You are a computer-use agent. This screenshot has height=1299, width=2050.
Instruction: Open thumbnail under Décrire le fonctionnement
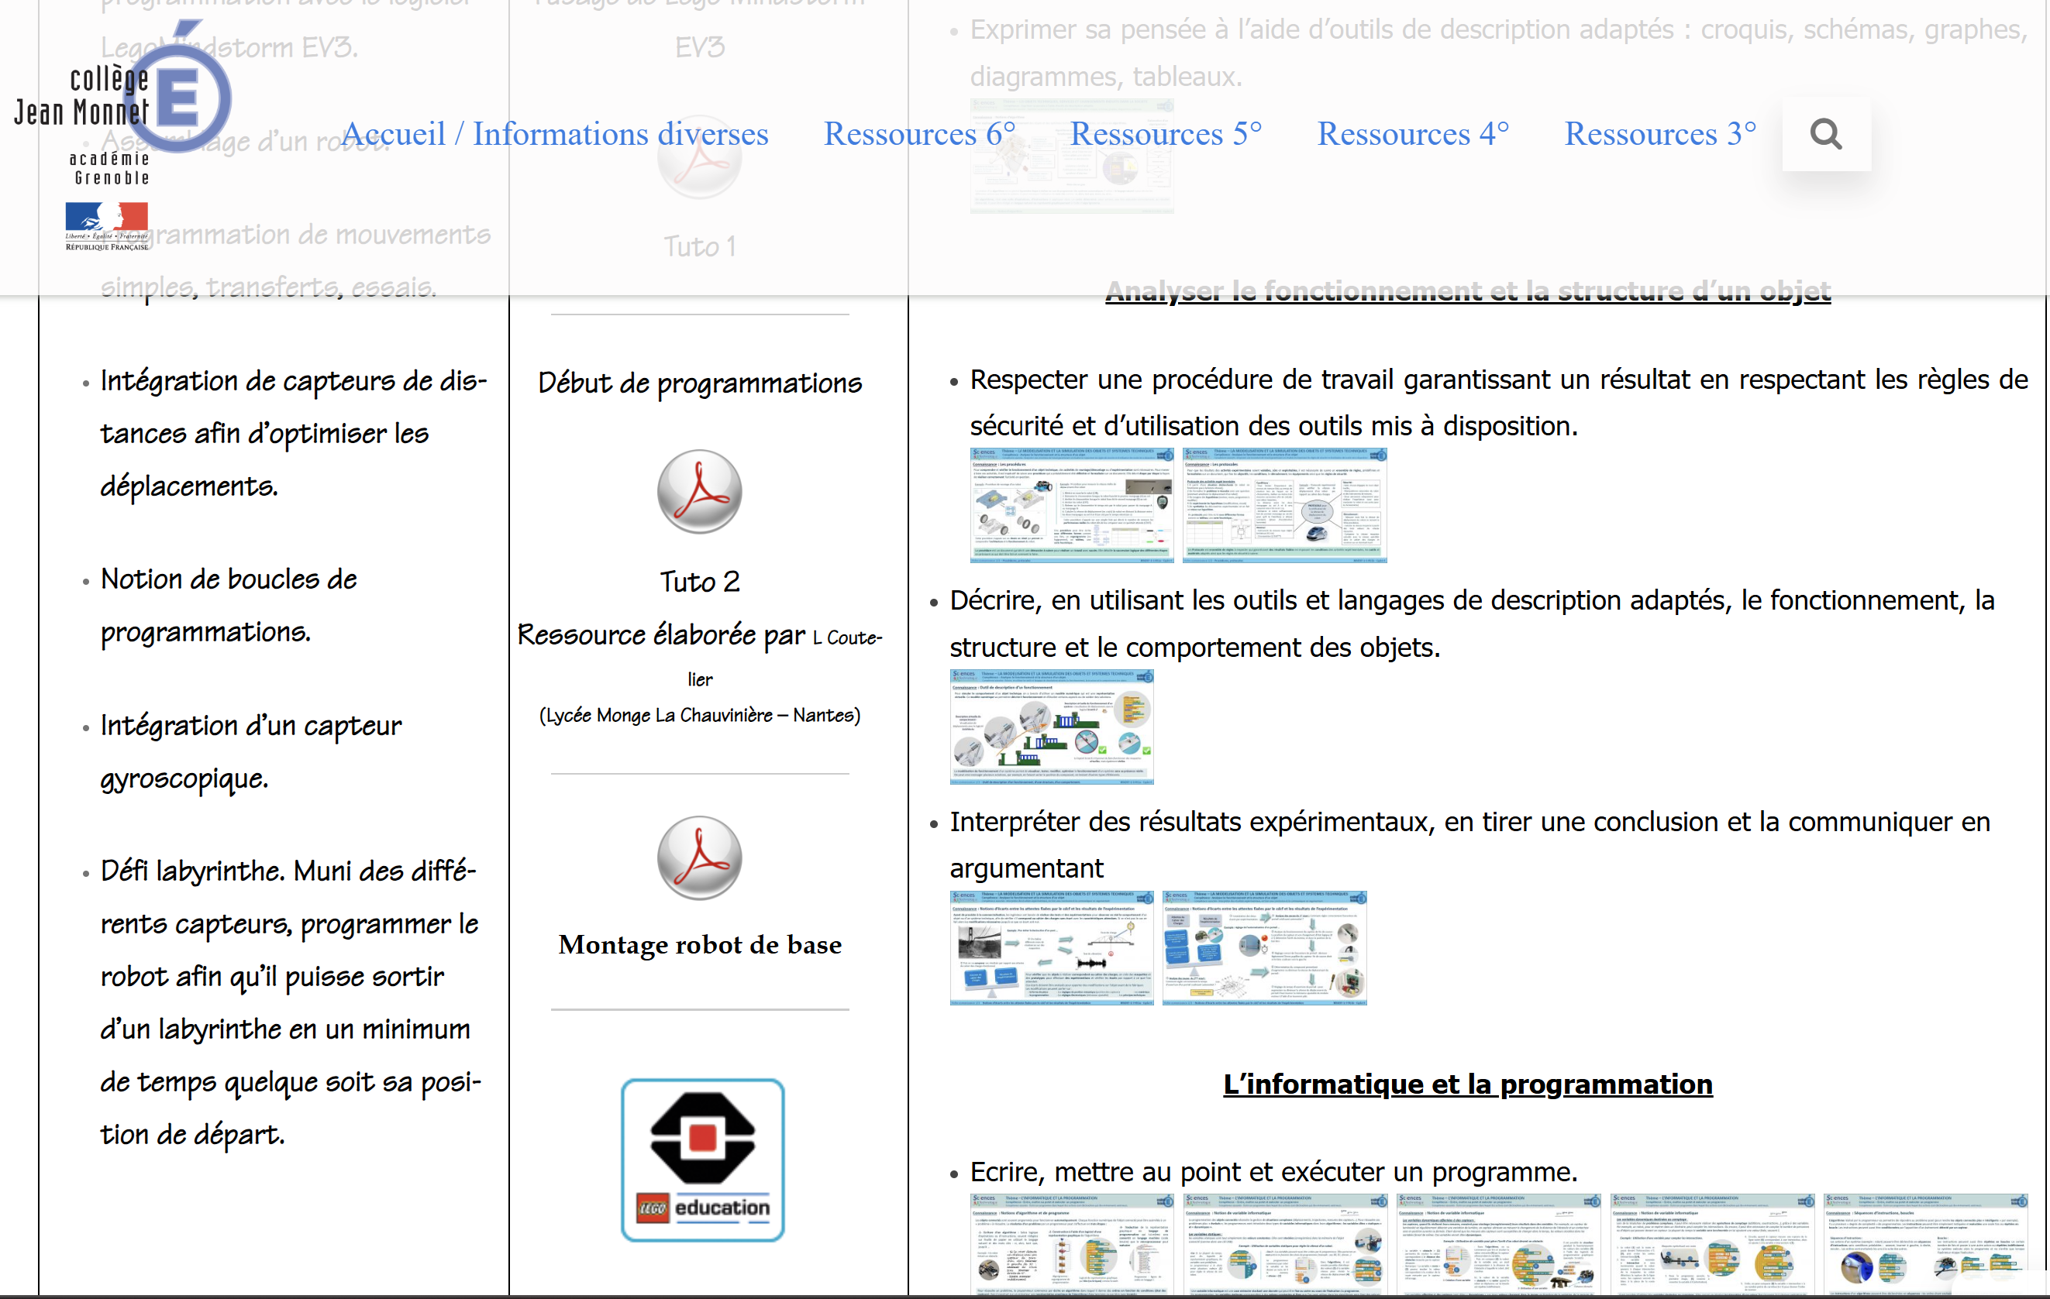pyautogui.click(x=1052, y=727)
